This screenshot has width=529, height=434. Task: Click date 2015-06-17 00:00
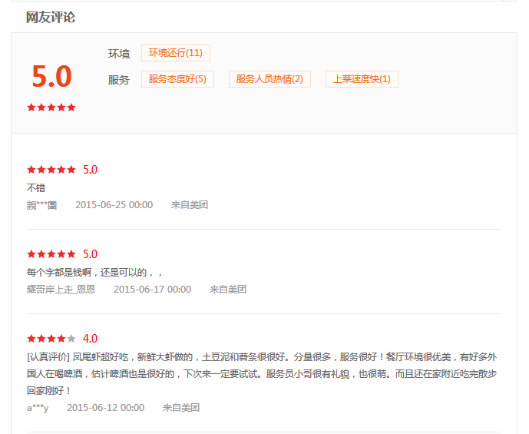tap(153, 290)
